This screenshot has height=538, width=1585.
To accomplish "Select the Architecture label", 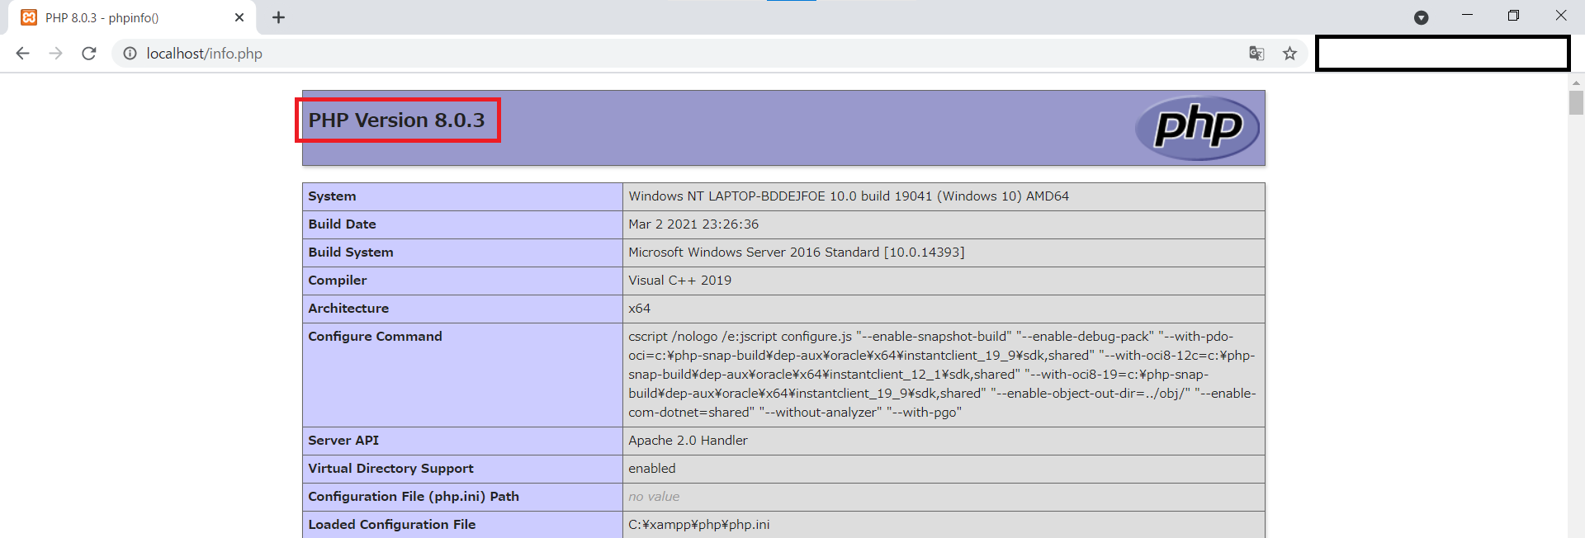I will (x=348, y=309).
